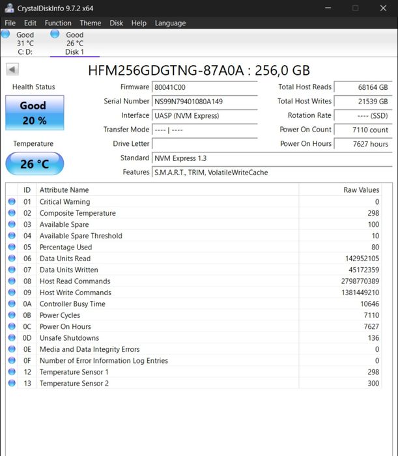Select the Disk 1 tab
398x456 pixels.
coord(75,44)
